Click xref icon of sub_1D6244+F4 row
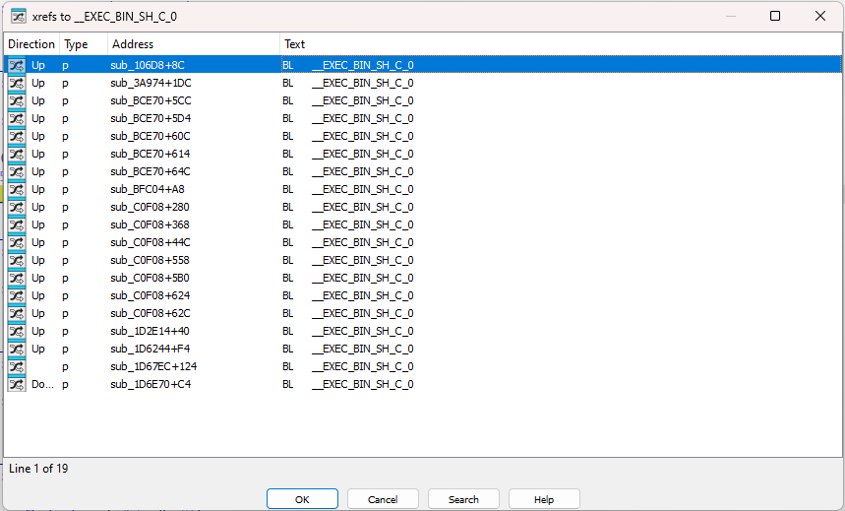Viewport: 845px width, 511px height. click(17, 350)
